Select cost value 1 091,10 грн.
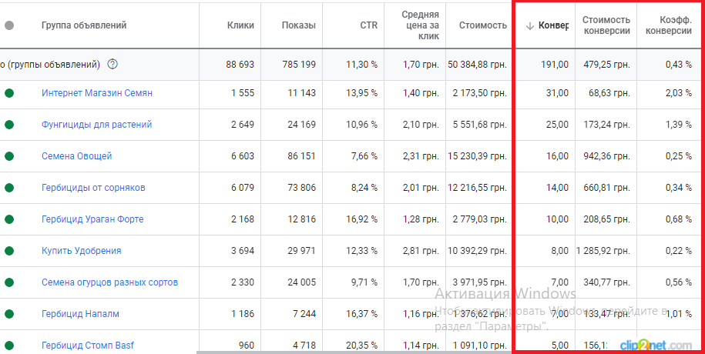This screenshot has height=354, width=705. pos(480,345)
